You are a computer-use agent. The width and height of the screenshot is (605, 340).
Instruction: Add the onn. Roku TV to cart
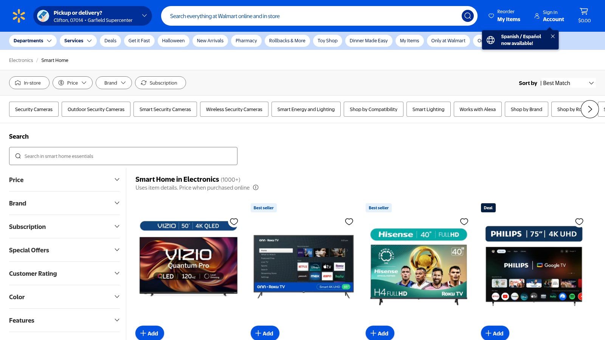coord(265,333)
